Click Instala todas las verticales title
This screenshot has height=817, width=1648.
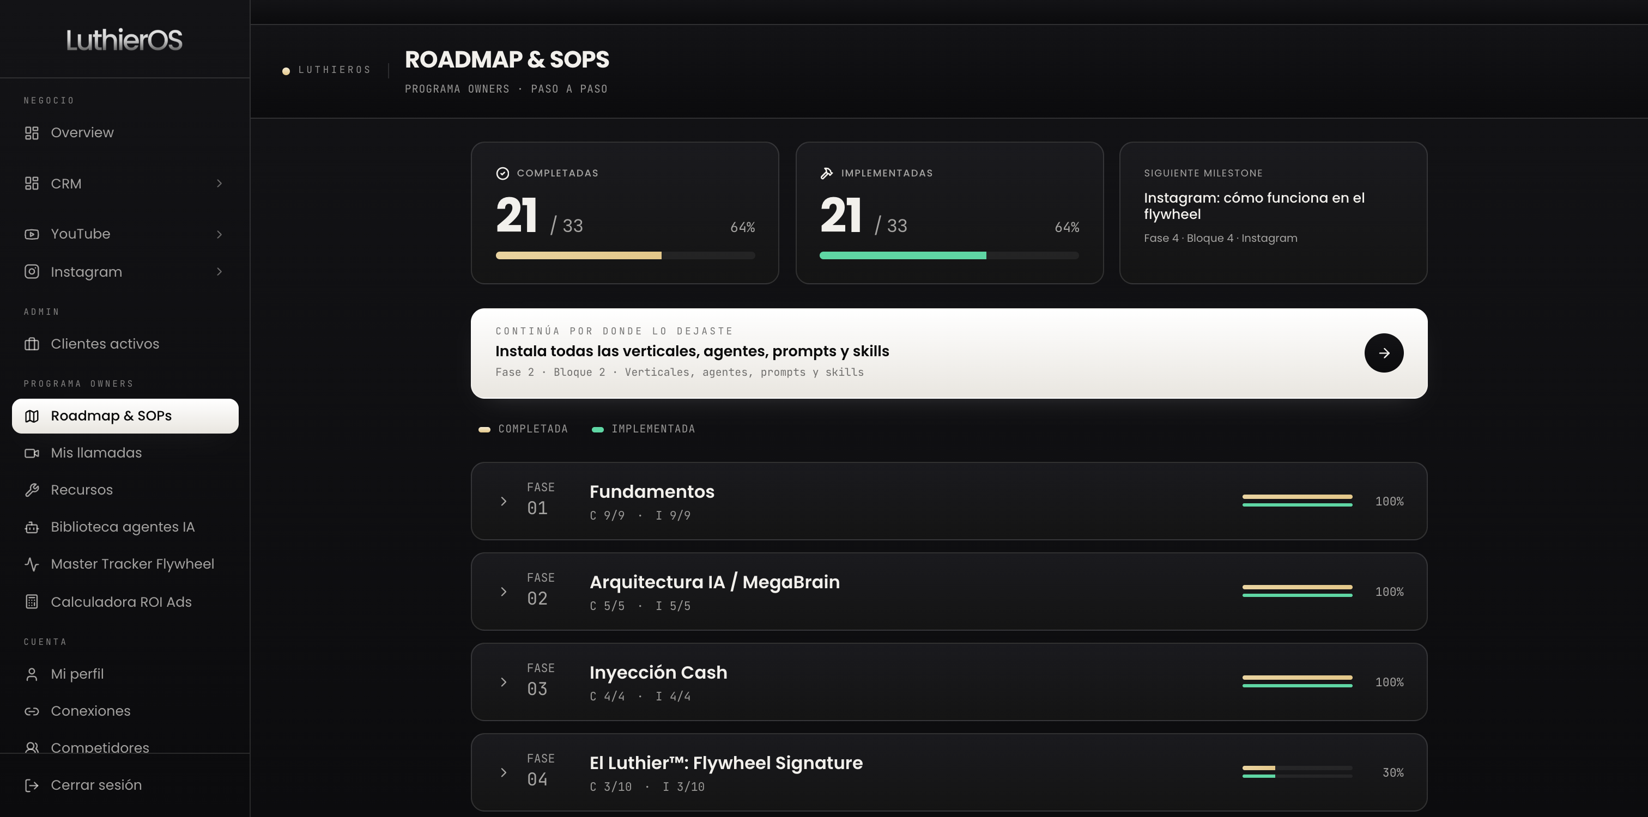692,351
